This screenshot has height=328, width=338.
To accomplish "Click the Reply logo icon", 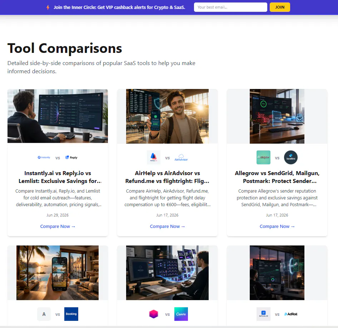I will pos(71,157).
